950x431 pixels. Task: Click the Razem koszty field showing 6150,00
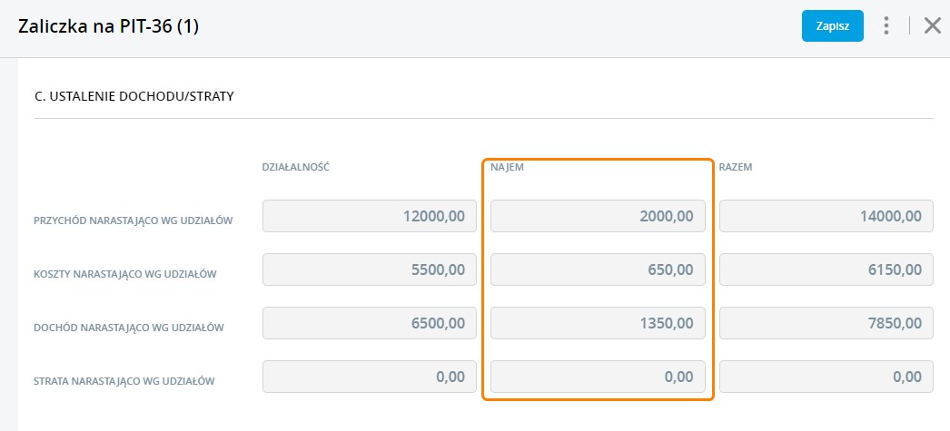coord(826,269)
